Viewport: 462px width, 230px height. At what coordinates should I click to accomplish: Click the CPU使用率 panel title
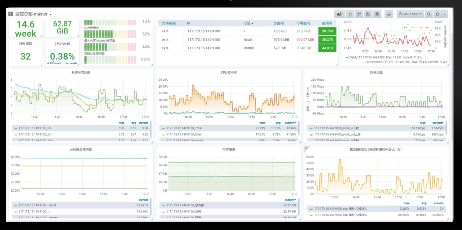coord(229,72)
